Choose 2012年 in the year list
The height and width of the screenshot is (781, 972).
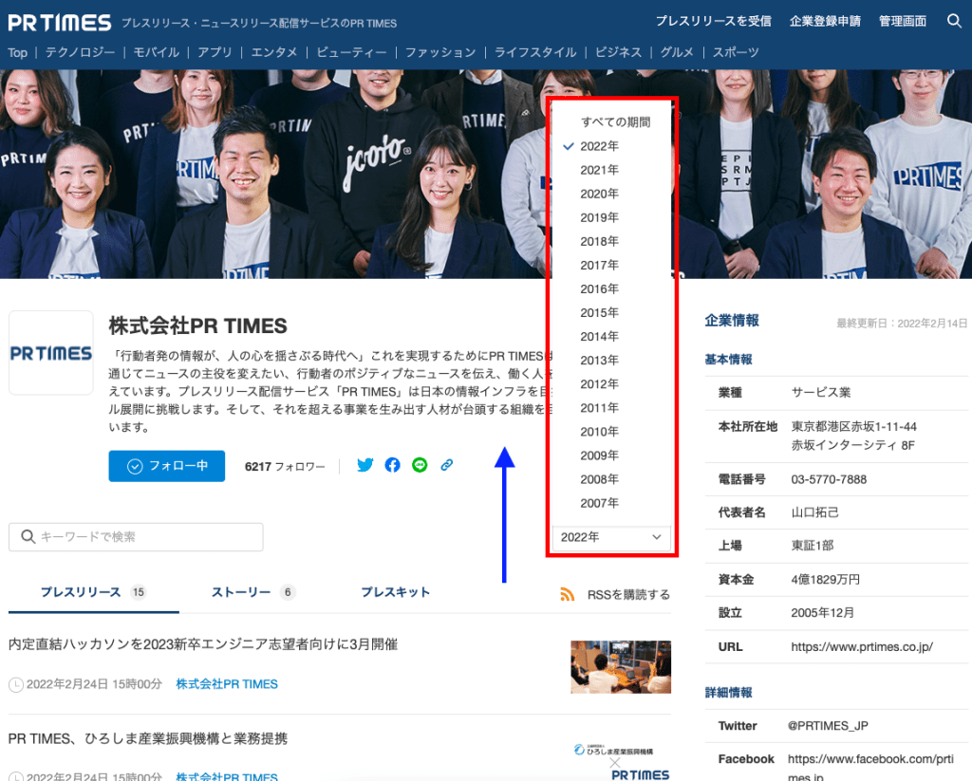pyautogui.click(x=600, y=384)
